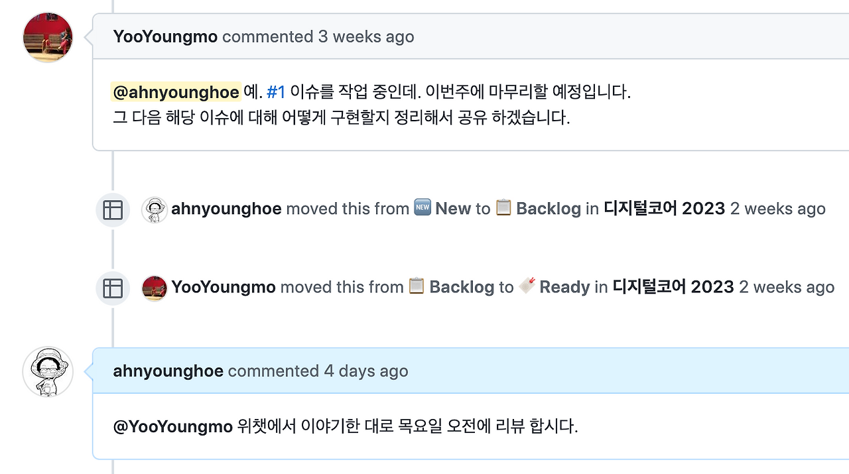
Task: Open the 디지털코어 2023 project in the first event
Action: (x=664, y=209)
